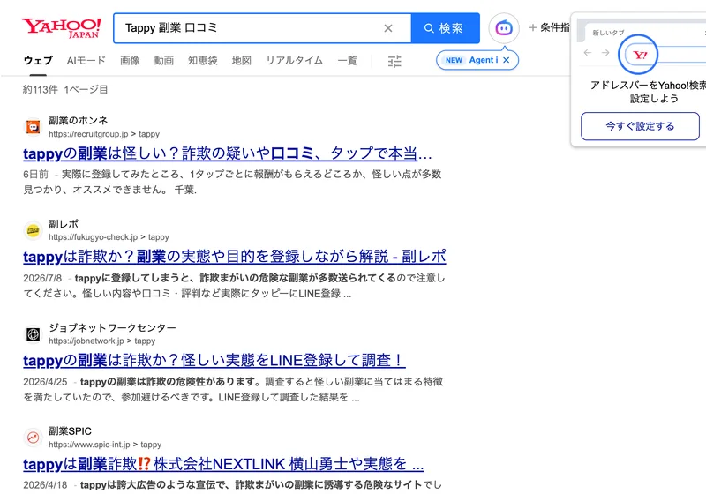Switch to the 画像 tab
The height and width of the screenshot is (494, 706).
130,60
